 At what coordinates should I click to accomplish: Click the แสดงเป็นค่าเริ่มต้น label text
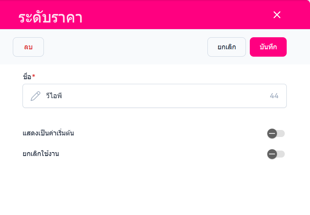coord(48,134)
